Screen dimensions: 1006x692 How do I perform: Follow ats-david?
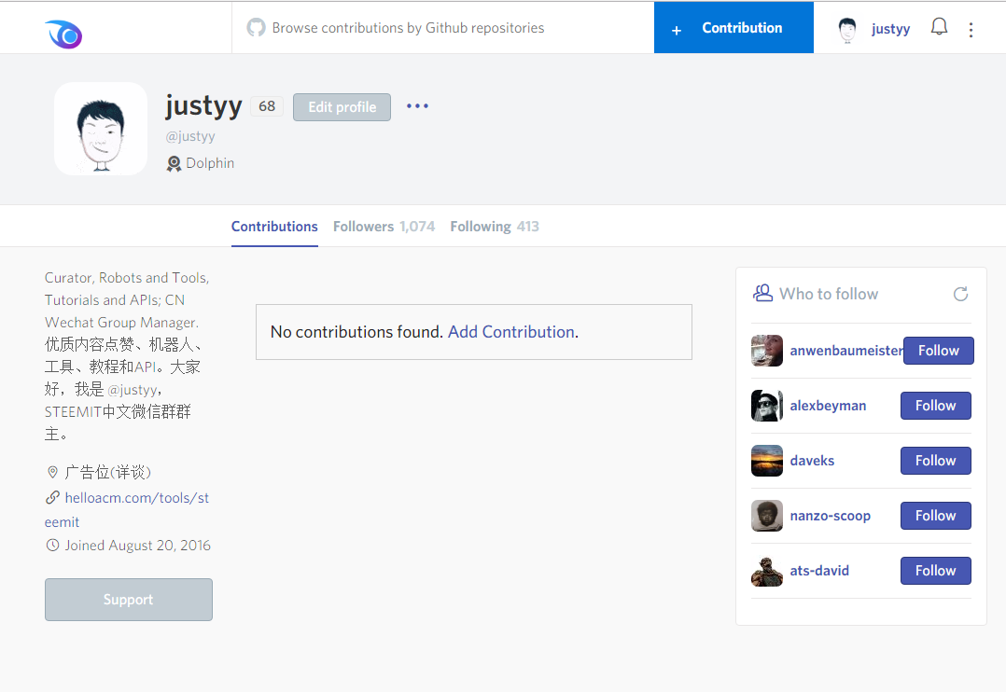[x=935, y=571]
